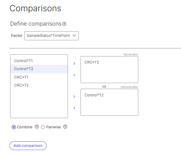The image size is (181, 156).
Task: Select highlighted Control*T2 list item
Action: 39,69
